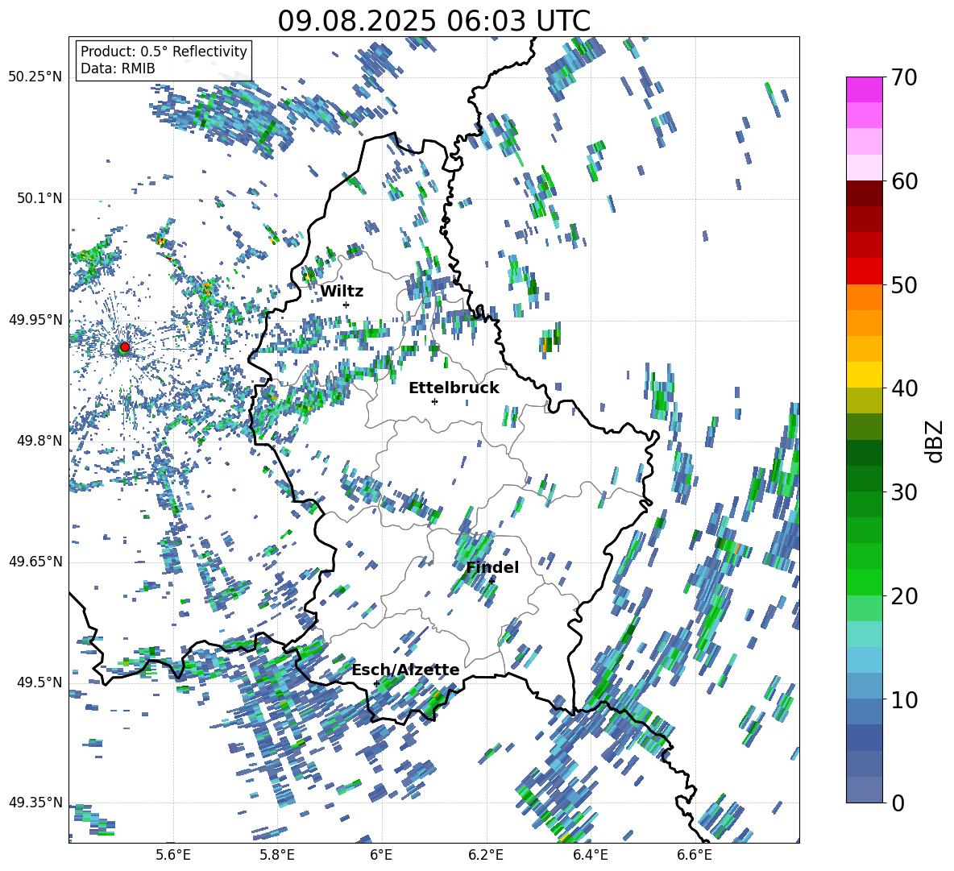Click the title 09.08.2025 06:03 UTC
954x871 pixels.
[433, 21]
